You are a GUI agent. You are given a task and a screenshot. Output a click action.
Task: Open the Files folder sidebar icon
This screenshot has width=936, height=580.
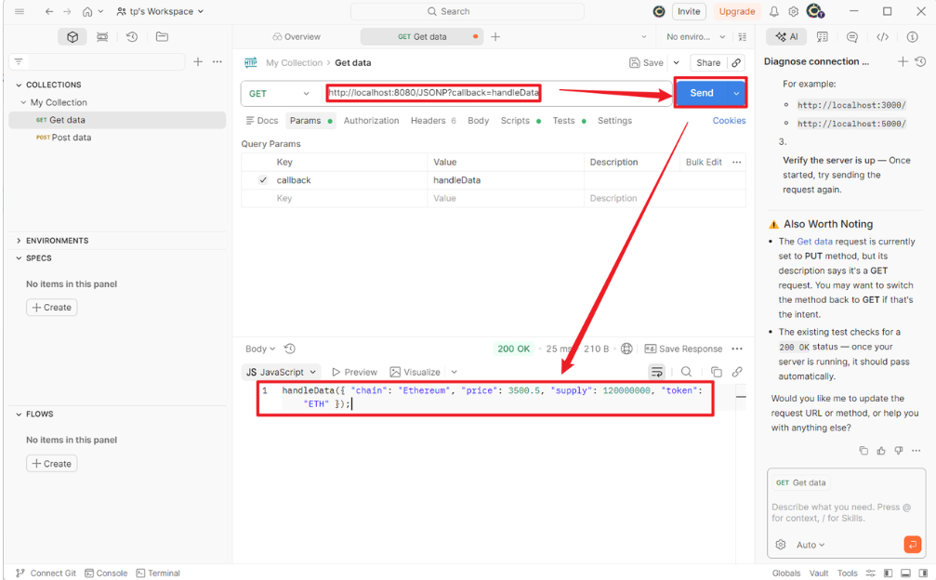162,37
